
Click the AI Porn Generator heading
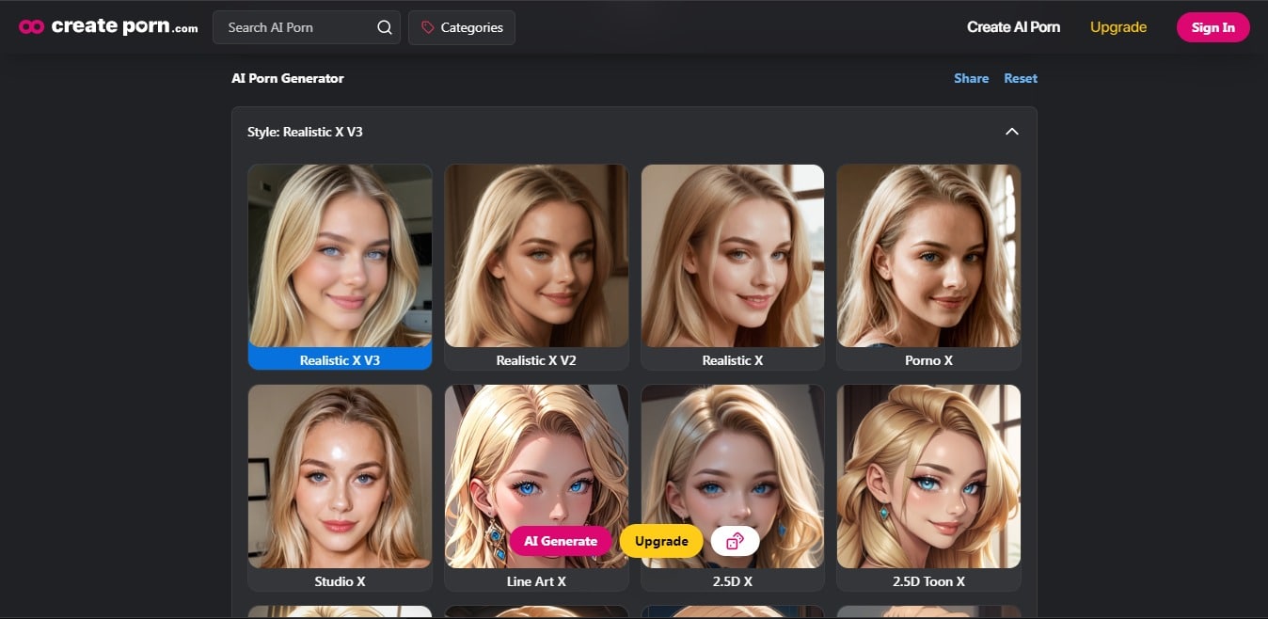(288, 78)
